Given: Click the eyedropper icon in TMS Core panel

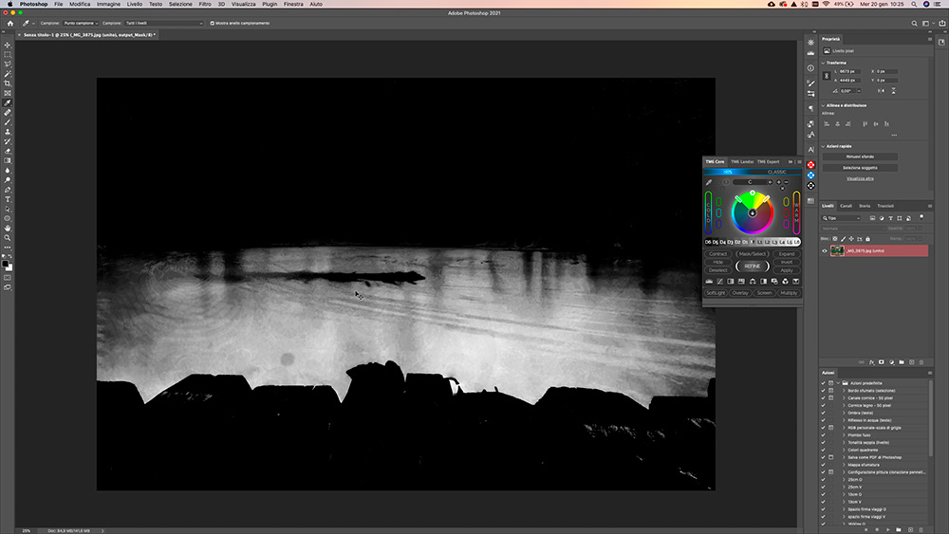Looking at the screenshot, I should (709, 182).
